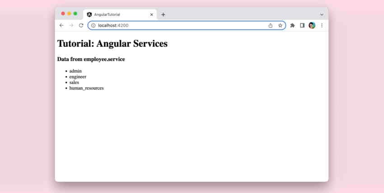Open Chrome's three-dot menu
Image resolution: width=384 pixels, height=193 pixels.
pyautogui.click(x=322, y=25)
